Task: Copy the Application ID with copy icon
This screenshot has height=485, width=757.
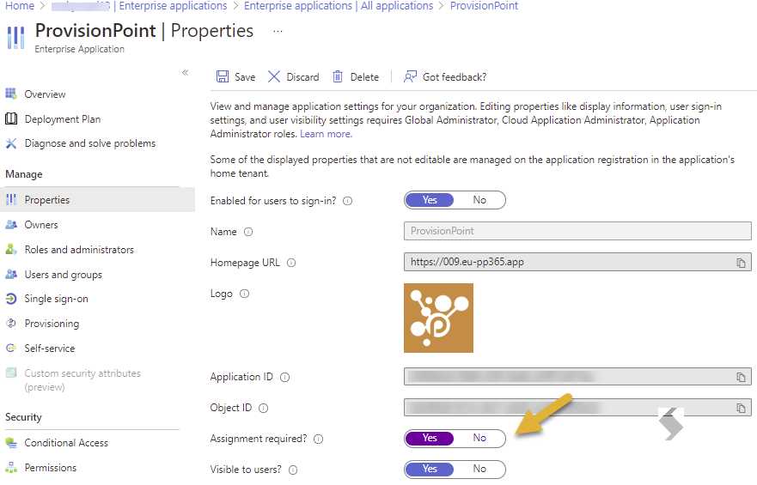Action: coord(741,377)
